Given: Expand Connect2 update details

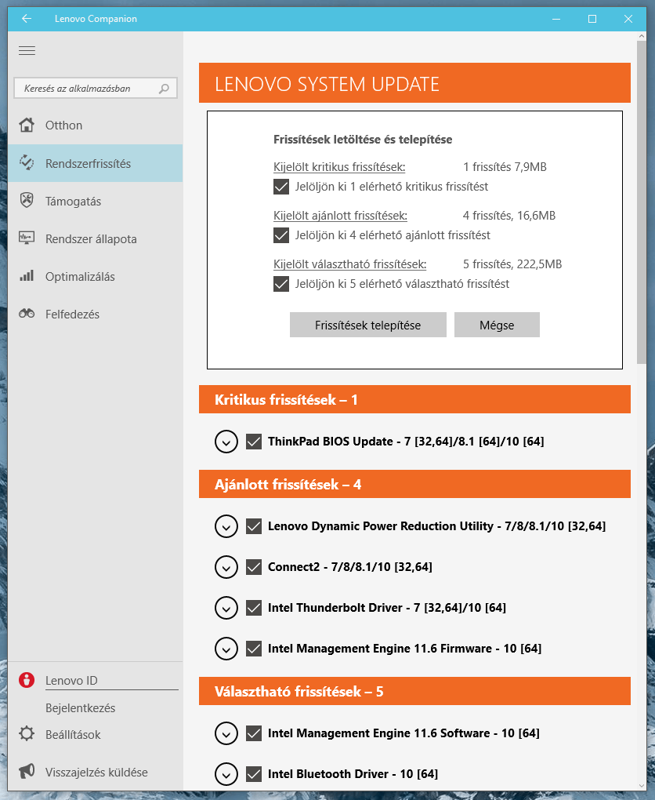Looking at the screenshot, I should [226, 567].
